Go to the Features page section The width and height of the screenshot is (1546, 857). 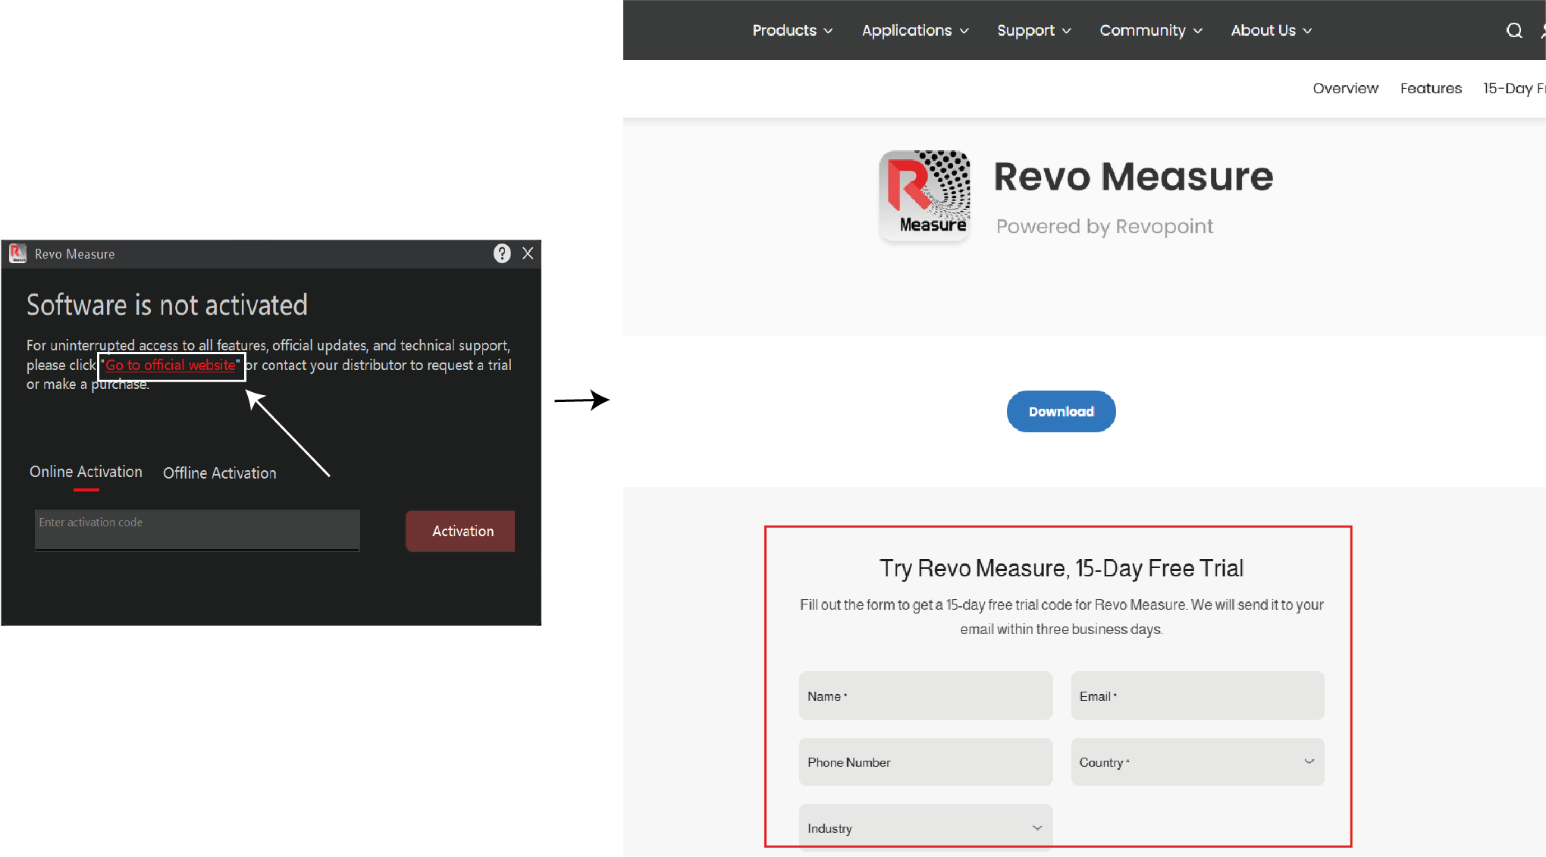(x=1430, y=88)
